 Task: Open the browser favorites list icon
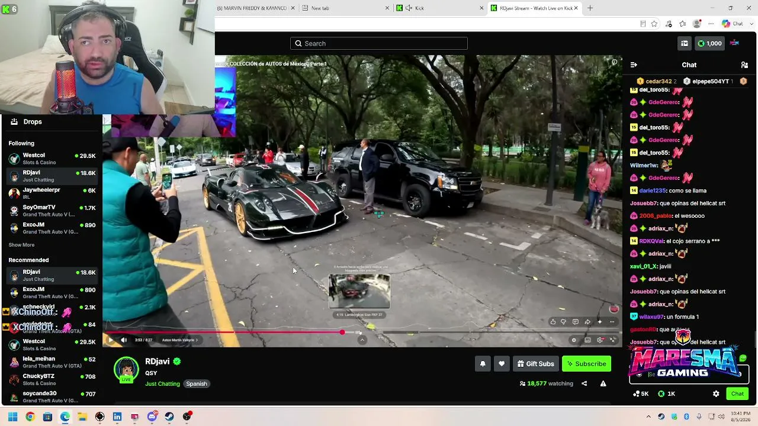click(683, 24)
